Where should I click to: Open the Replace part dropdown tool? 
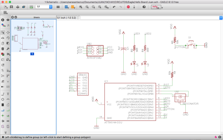click(8, 54)
